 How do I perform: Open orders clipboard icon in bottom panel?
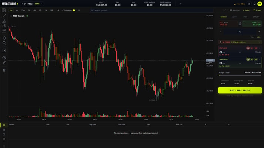click(x=4, y=130)
